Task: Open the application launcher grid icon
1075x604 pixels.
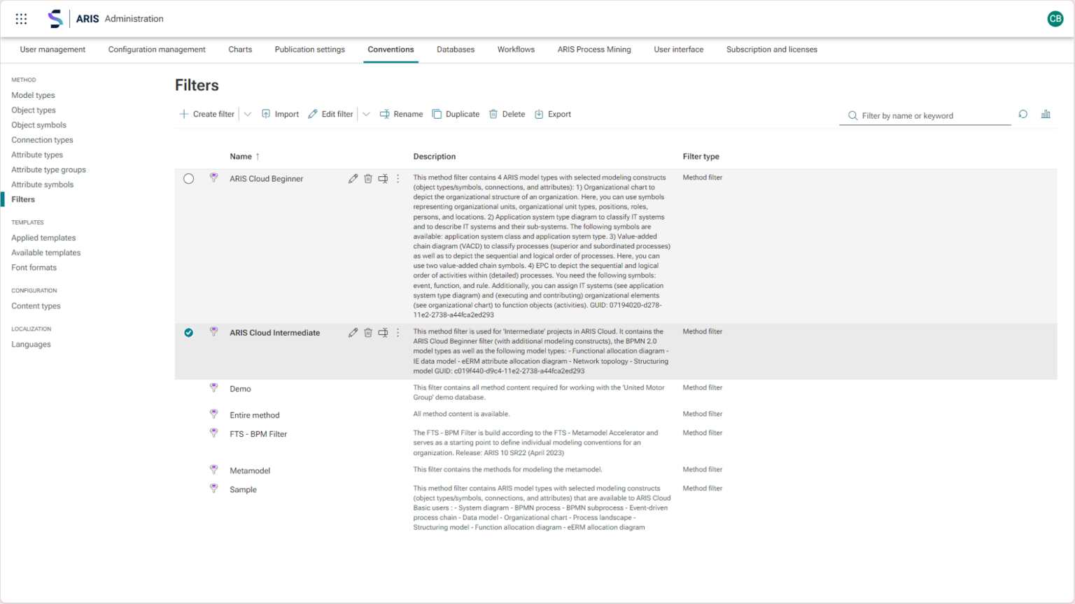Action: click(x=22, y=19)
